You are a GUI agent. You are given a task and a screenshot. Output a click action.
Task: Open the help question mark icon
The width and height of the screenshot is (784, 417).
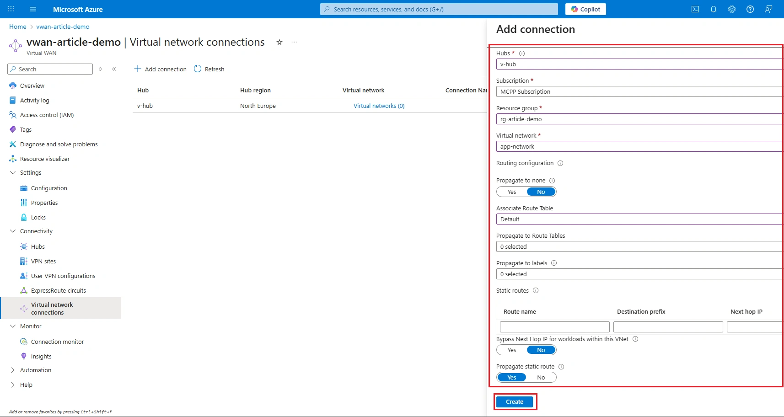[750, 9]
